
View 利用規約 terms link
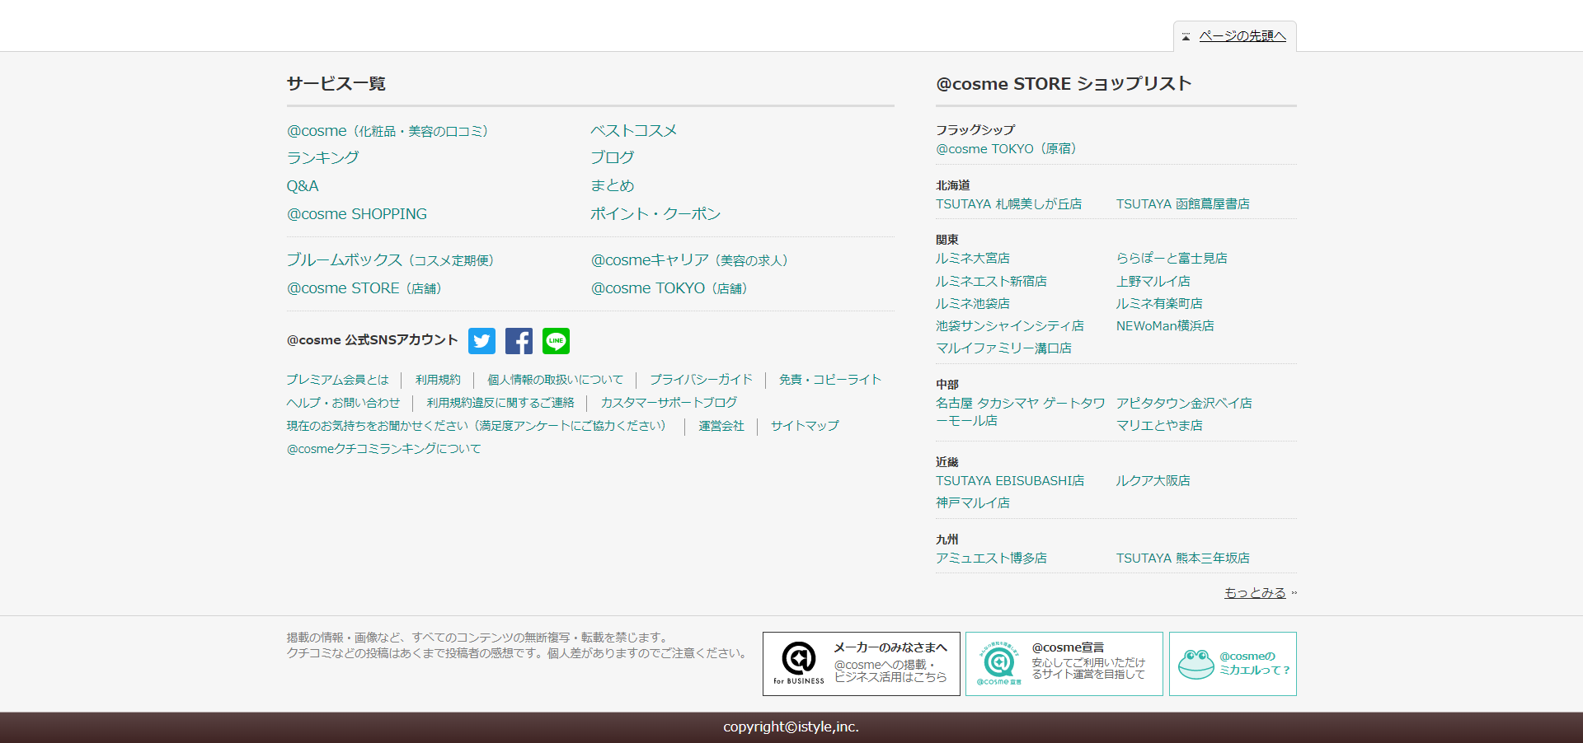[x=438, y=380]
